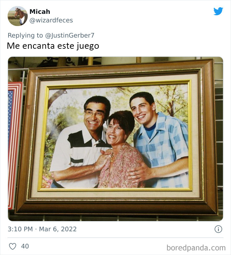Click the date Mar 6, 2022
This screenshot has height=255, width=231.
click(x=58, y=229)
